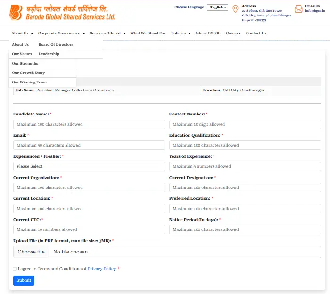Click the Email Us envelope icon
This screenshot has height=294, width=330.
pyautogui.click(x=298, y=9)
